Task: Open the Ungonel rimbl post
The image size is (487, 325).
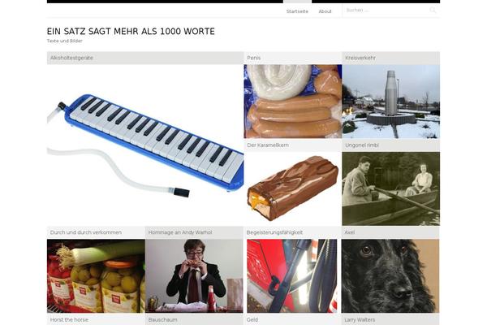Action: pos(362,145)
